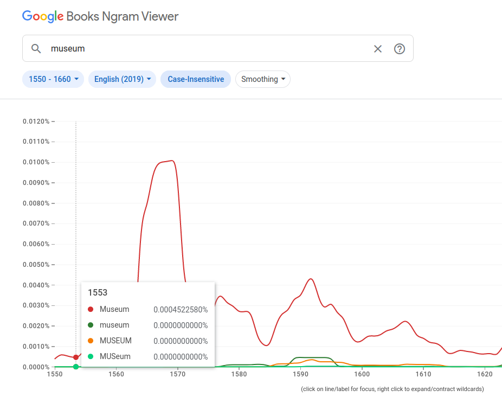
Task: Open the English (2019) corpus dropdown
Action: 123,79
